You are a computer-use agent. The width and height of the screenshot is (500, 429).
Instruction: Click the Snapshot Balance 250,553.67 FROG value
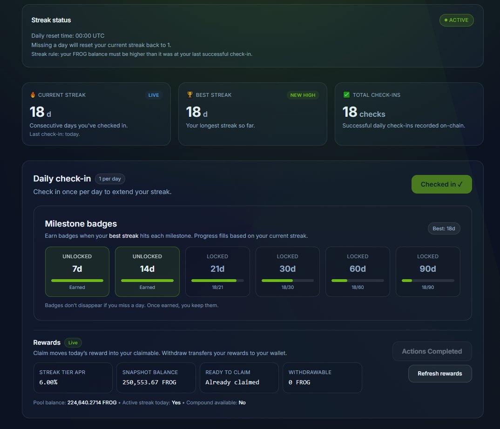point(149,382)
